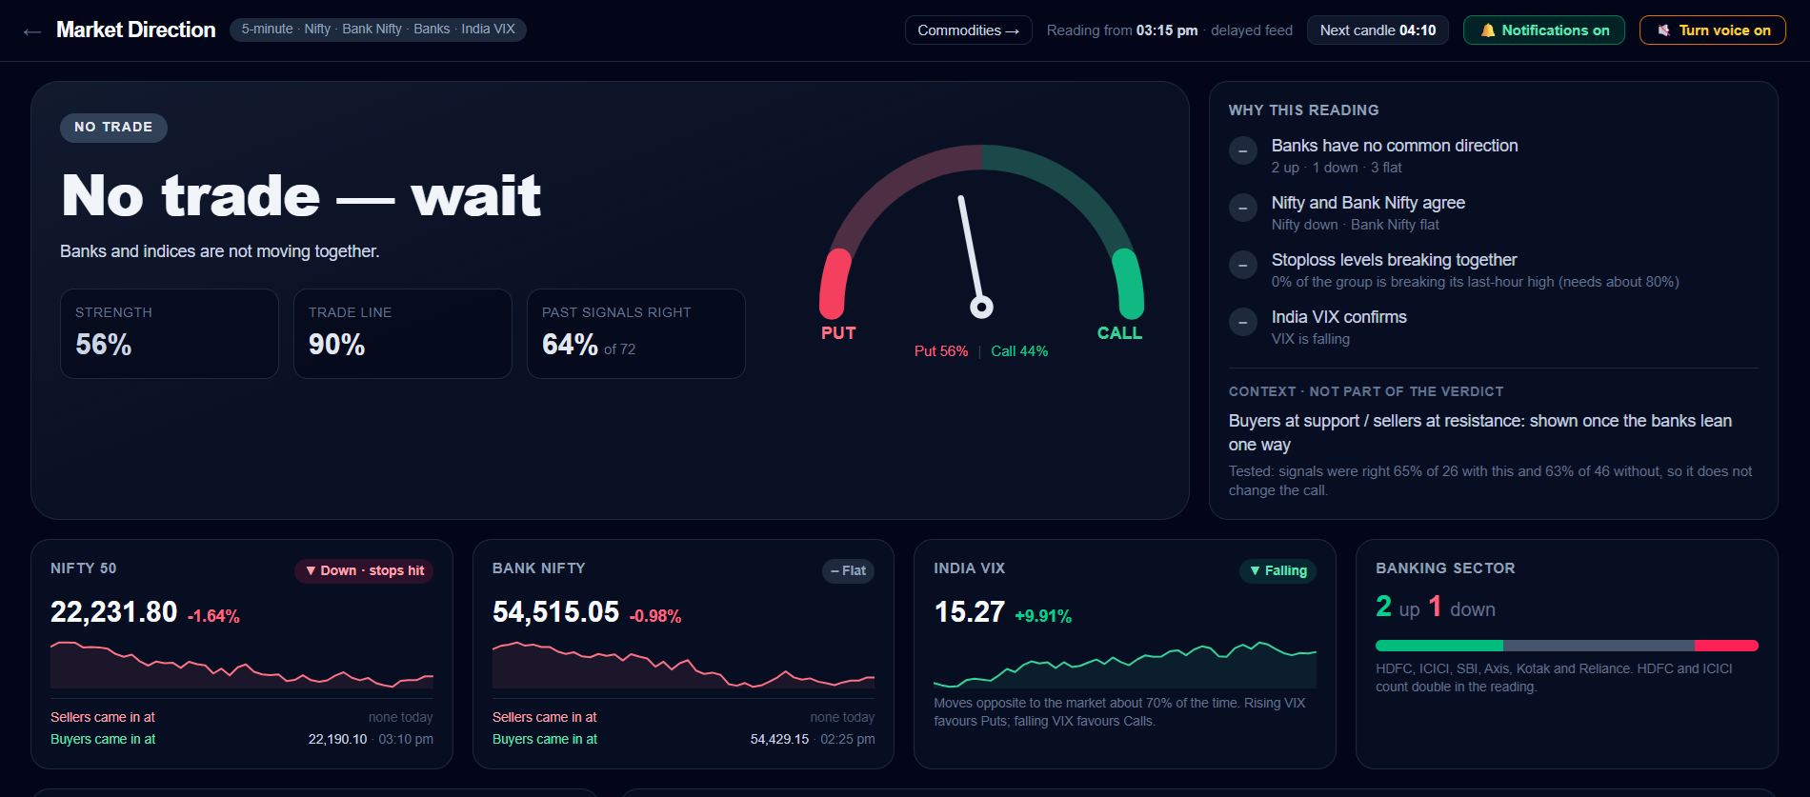Click the minus icon beside Stoploss levels breaking together
1810x797 pixels.
tap(1243, 265)
